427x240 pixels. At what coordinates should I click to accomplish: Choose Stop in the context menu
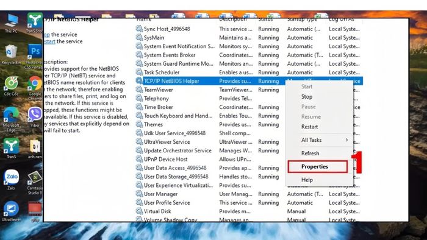[319, 97]
